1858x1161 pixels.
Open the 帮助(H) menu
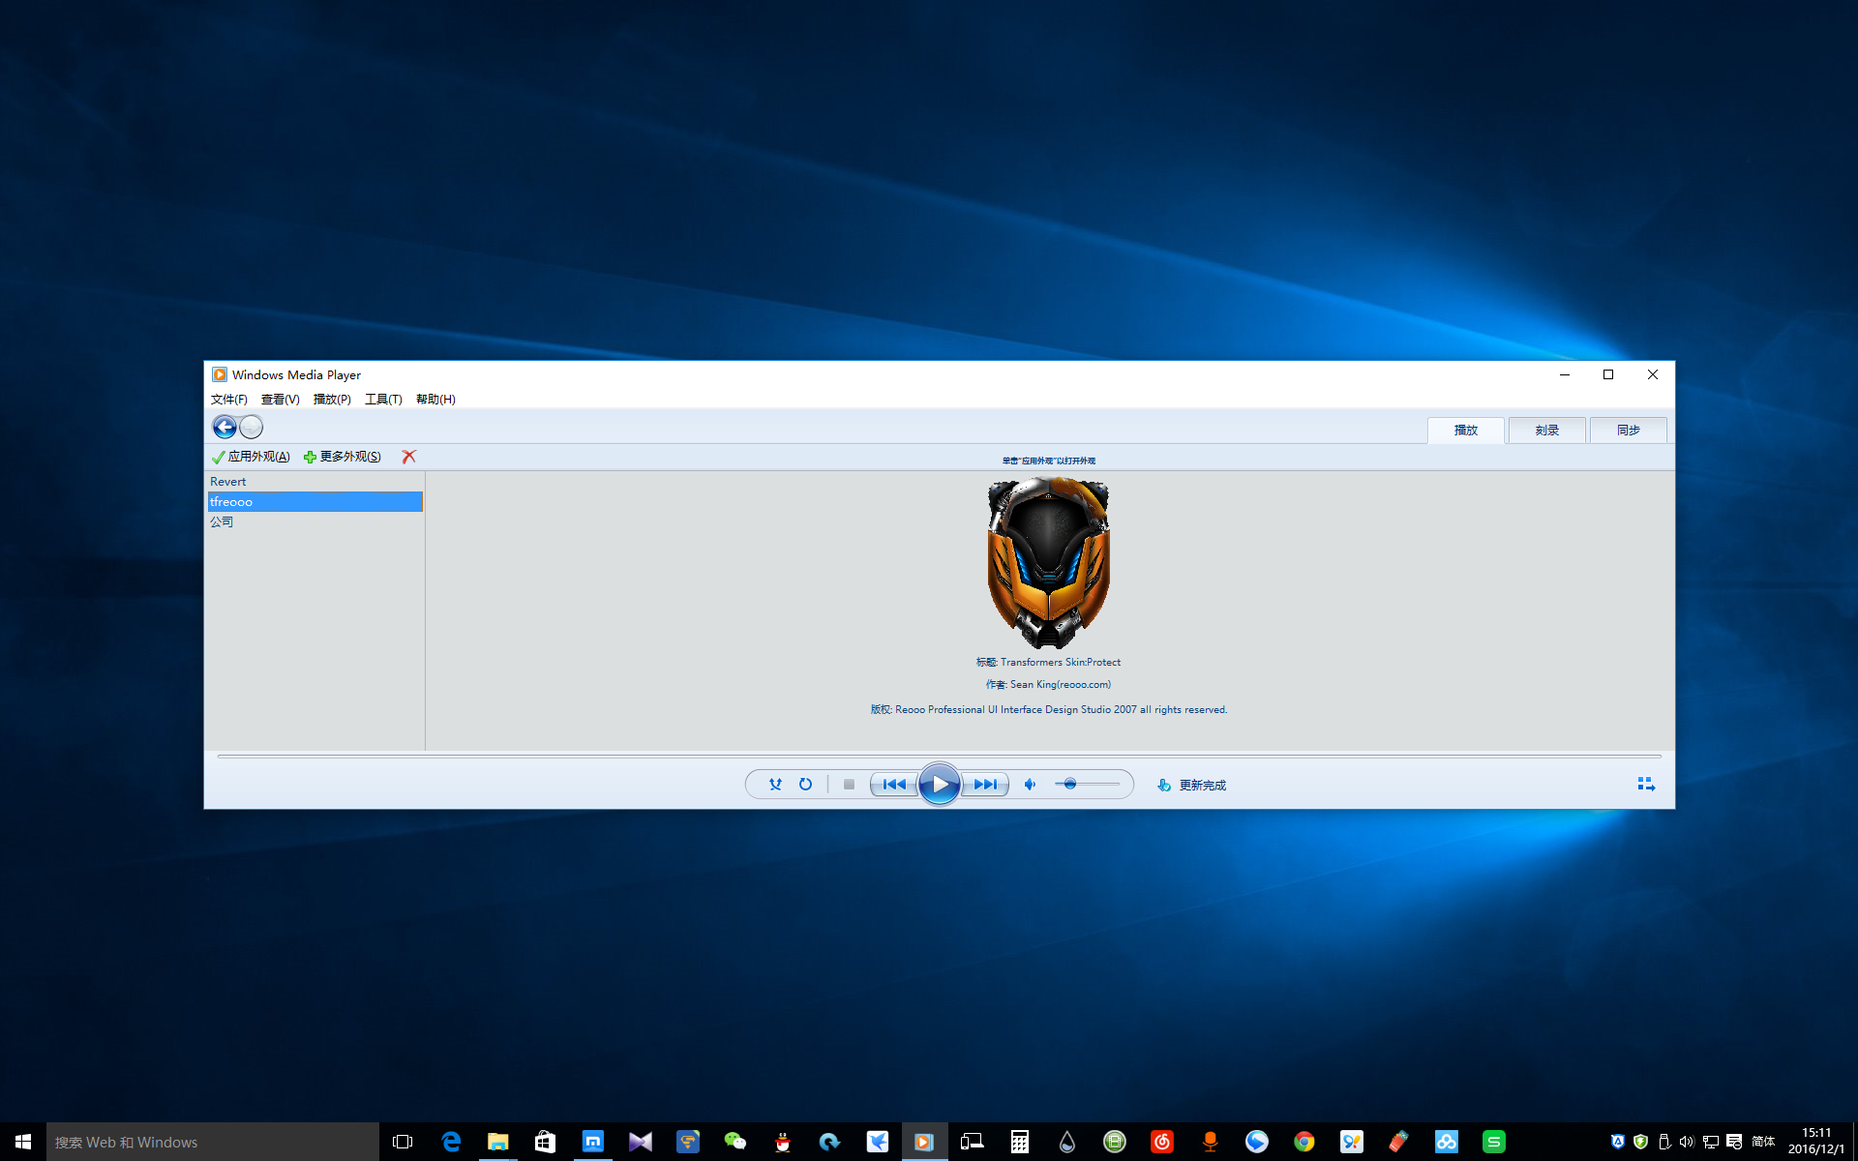pos(435,400)
